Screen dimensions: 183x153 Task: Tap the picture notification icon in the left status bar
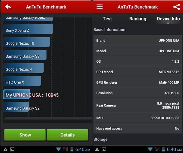[x=12, y=149]
